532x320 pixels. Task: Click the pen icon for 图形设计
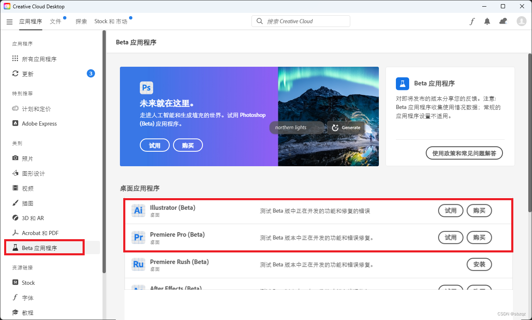pyautogui.click(x=15, y=173)
